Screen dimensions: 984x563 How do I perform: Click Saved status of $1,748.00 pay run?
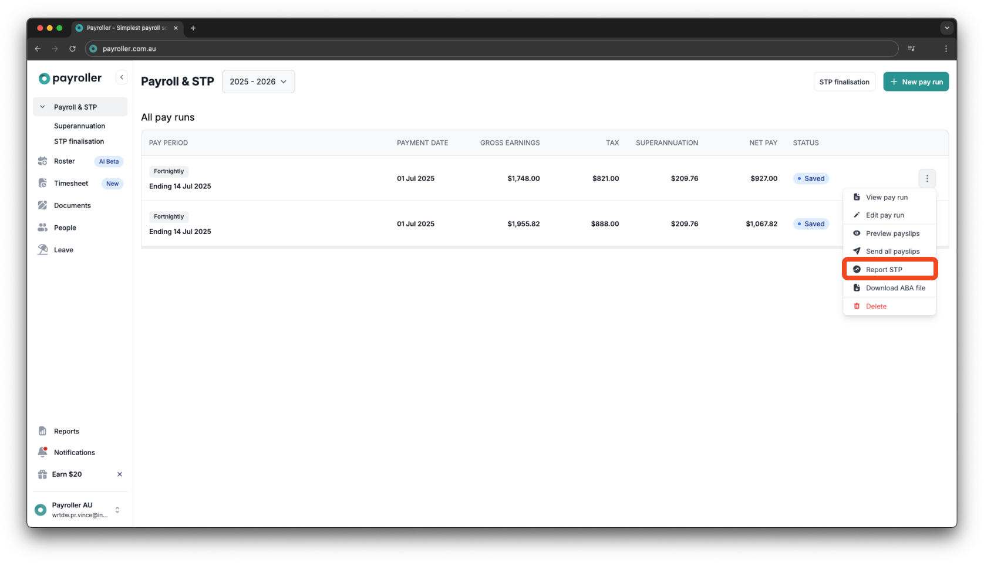811,178
